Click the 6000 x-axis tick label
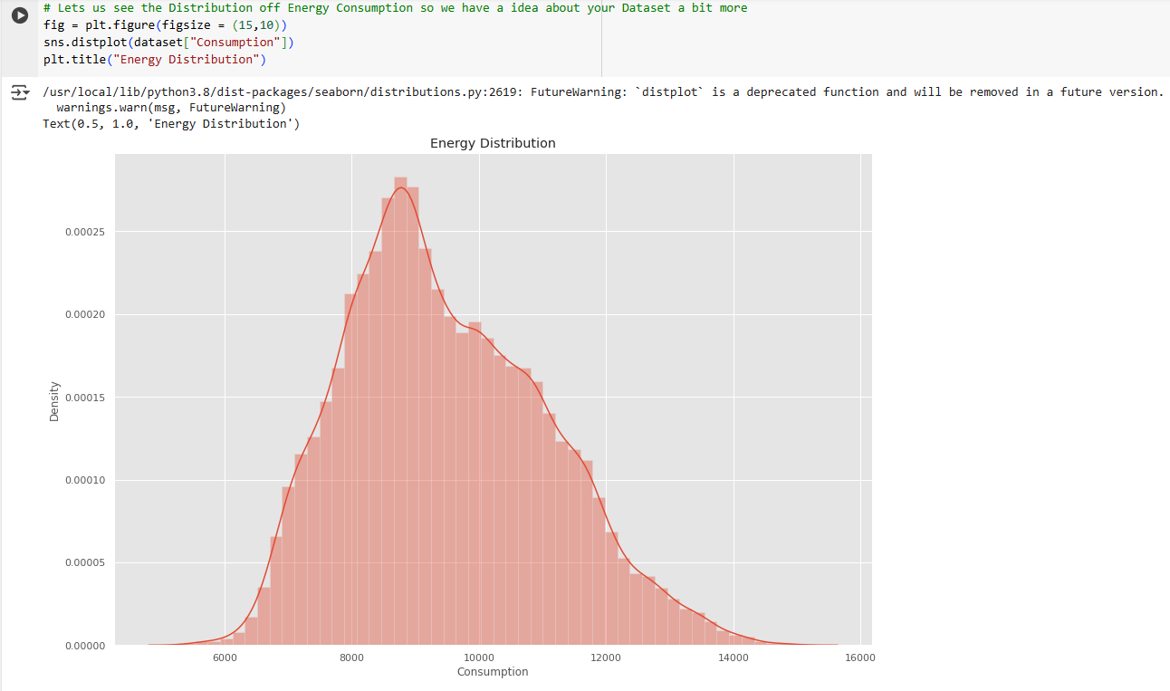Viewport: 1170px width, 691px height. [x=225, y=657]
